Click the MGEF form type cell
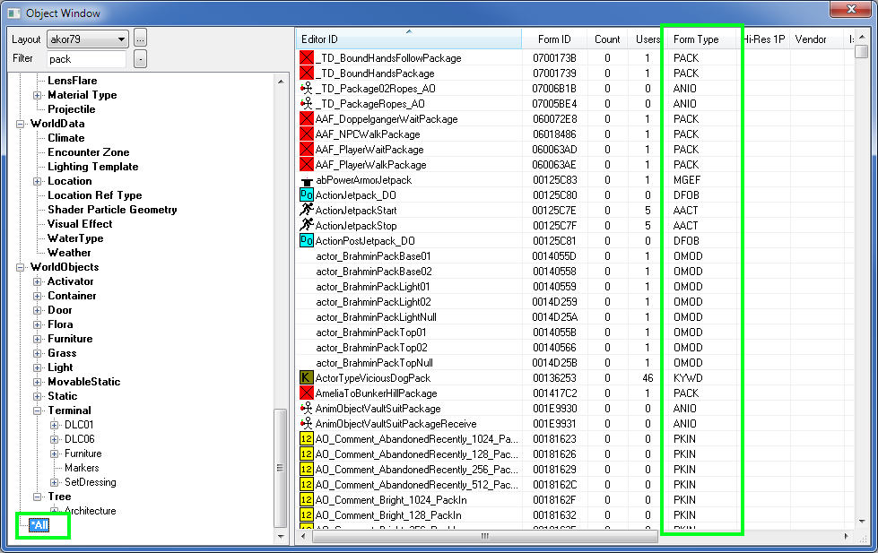Image resolution: width=878 pixels, height=553 pixels. [687, 179]
